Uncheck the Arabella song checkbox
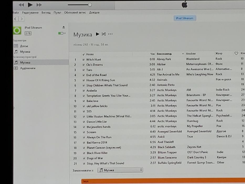The height and width of the screenshot is (184, 245). click(x=84, y=91)
